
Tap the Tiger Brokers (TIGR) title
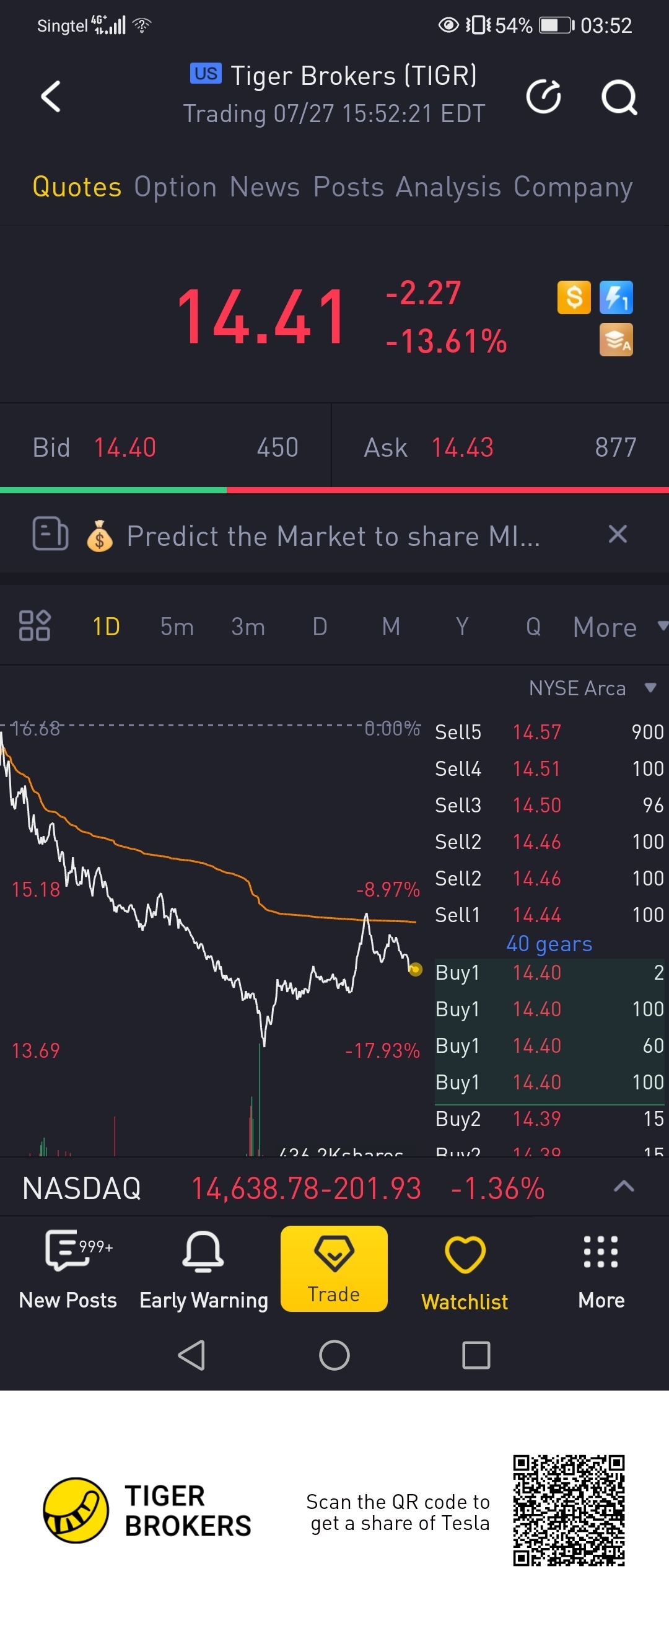pos(353,76)
